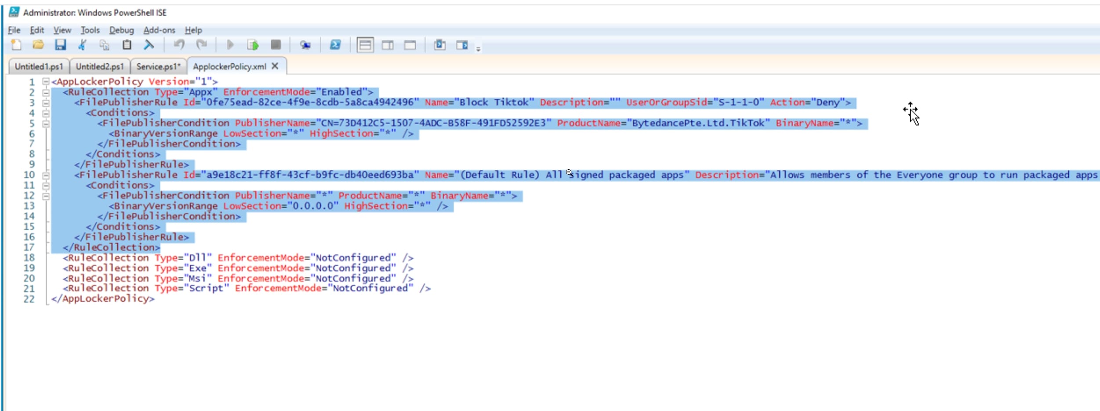Run the script with the green play icon
Image resolution: width=1100 pixels, height=411 pixels.
(x=230, y=45)
